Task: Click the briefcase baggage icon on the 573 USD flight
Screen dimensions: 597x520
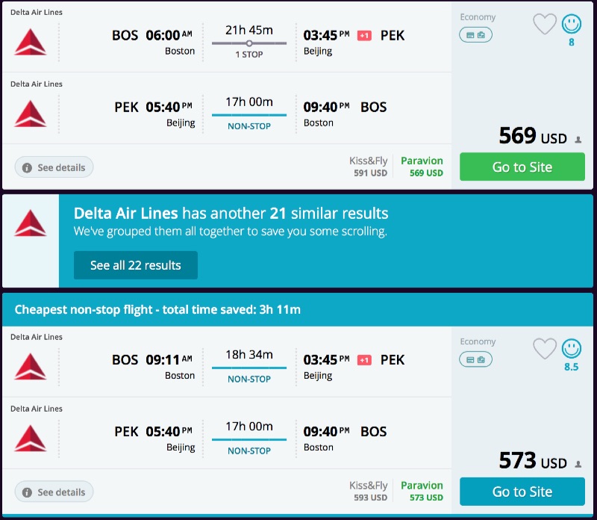Action: 482,359
